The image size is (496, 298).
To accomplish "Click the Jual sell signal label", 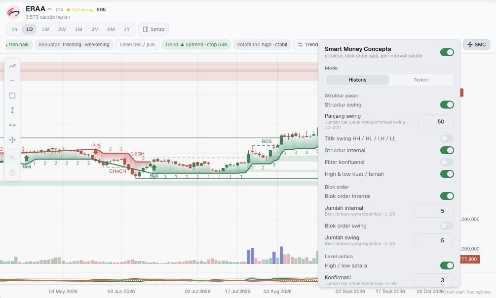I will tap(96, 145).
